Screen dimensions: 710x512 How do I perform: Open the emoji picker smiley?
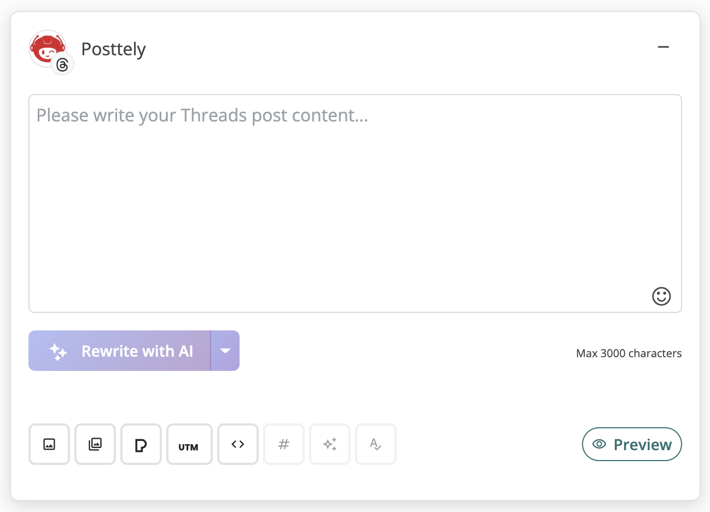tap(661, 296)
